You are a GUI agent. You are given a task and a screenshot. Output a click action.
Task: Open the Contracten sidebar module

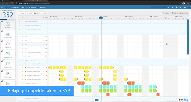click(x=8, y=65)
